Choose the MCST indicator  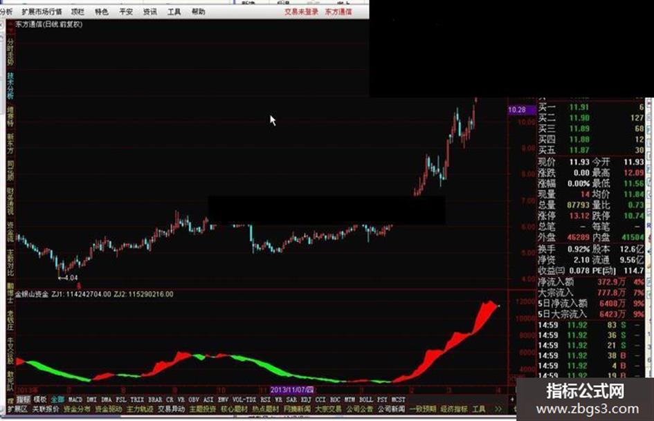point(399,400)
